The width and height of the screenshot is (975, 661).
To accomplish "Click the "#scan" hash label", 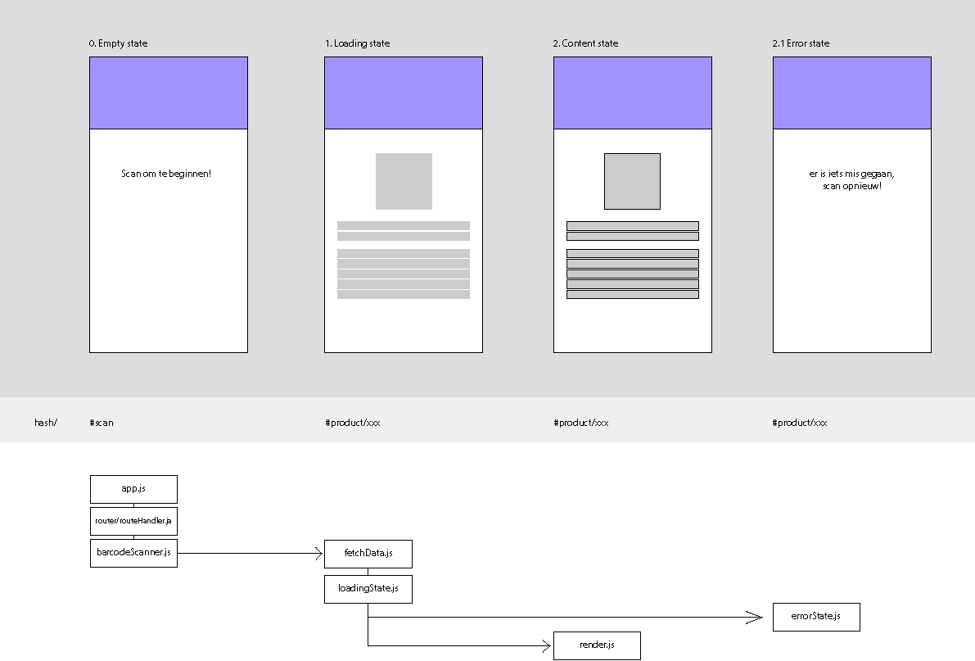I will 102,423.
